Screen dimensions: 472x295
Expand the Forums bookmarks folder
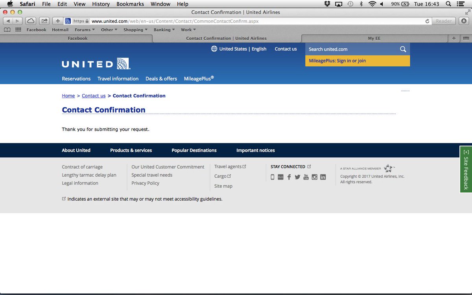pyautogui.click(x=85, y=30)
